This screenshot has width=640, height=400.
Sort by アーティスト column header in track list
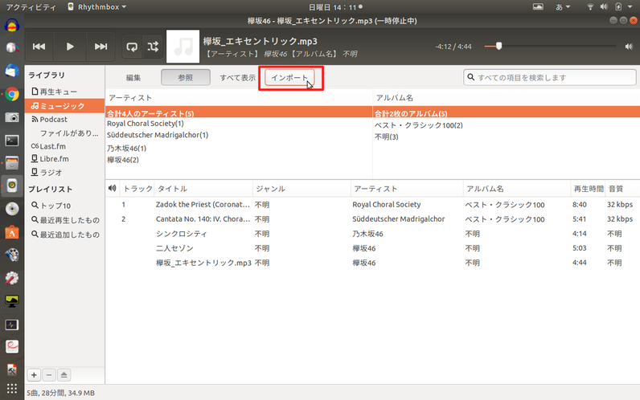pos(407,189)
